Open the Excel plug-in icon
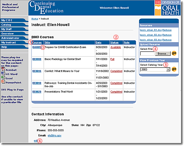 (x=3, y=78)
